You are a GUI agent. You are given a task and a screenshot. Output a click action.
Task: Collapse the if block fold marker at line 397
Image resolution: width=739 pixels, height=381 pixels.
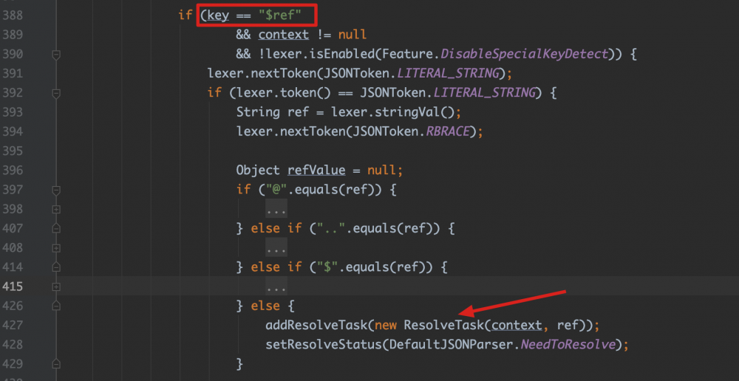(56, 190)
